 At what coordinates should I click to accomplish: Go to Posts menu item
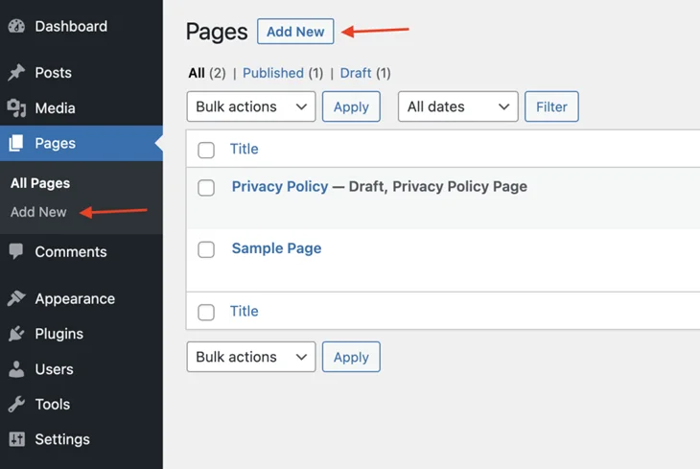tap(82, 72)
